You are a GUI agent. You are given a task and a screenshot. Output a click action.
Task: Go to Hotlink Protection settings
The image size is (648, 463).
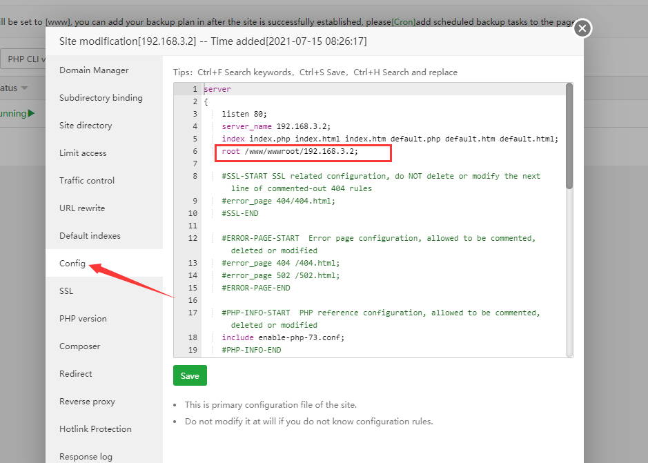[95, 429]
